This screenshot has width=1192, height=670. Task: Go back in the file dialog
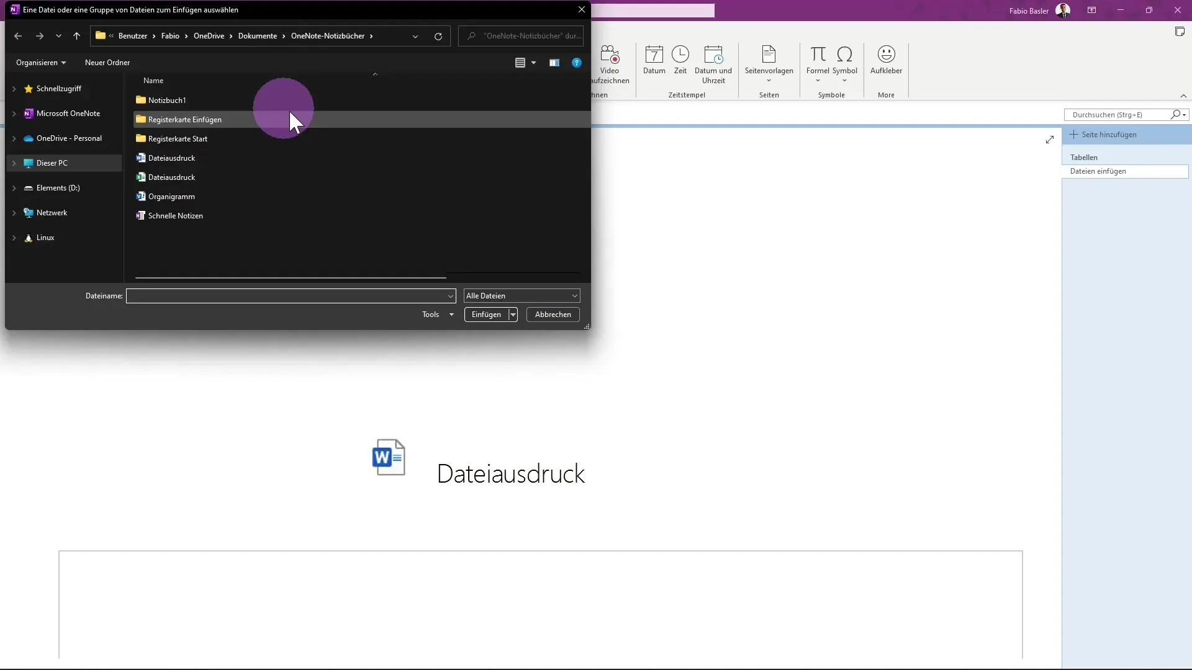click(18, 36)
